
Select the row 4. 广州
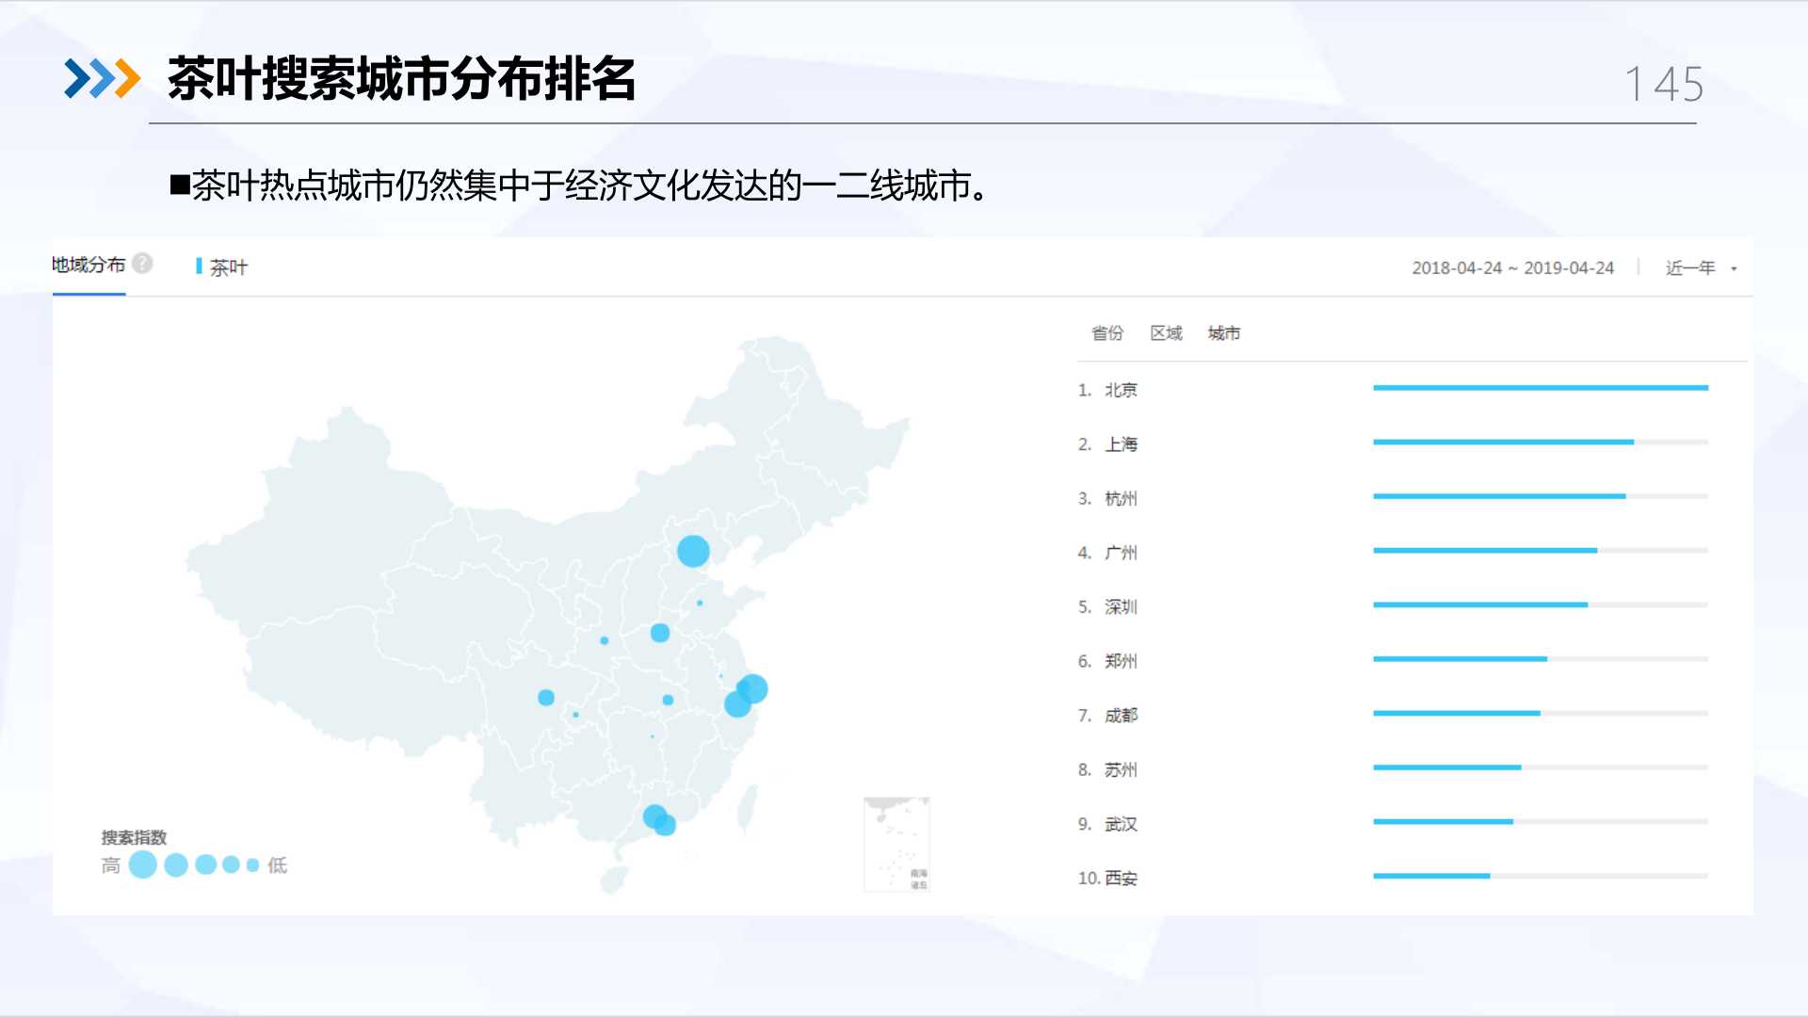(1393, 552)
